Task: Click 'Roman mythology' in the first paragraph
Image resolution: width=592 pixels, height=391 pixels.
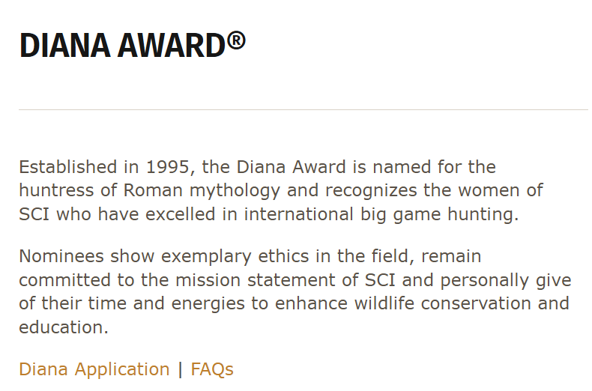Action: click(202, 191)
